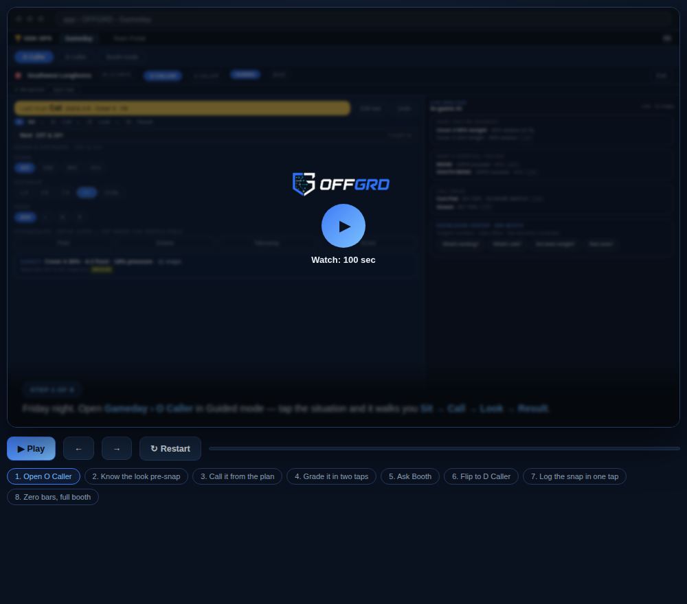Jump to '2. Know the look pre-snap'
This screenshot has height=604, width=687.
[x=136, y=476]
